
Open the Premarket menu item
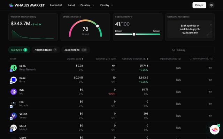[56, 5]
